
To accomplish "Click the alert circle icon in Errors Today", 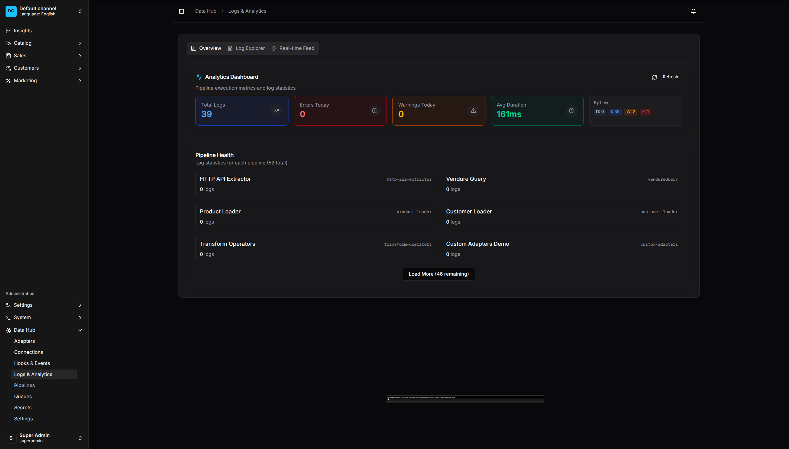I will 374,111.
